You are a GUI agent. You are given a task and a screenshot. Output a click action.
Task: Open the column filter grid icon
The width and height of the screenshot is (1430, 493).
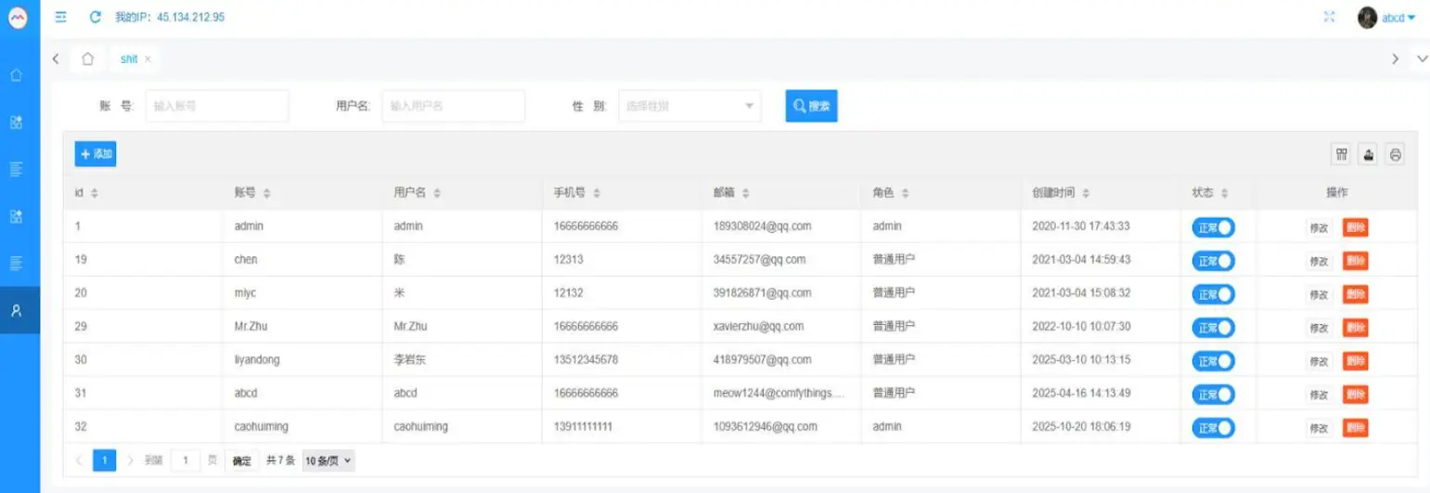coord(1341,155)
